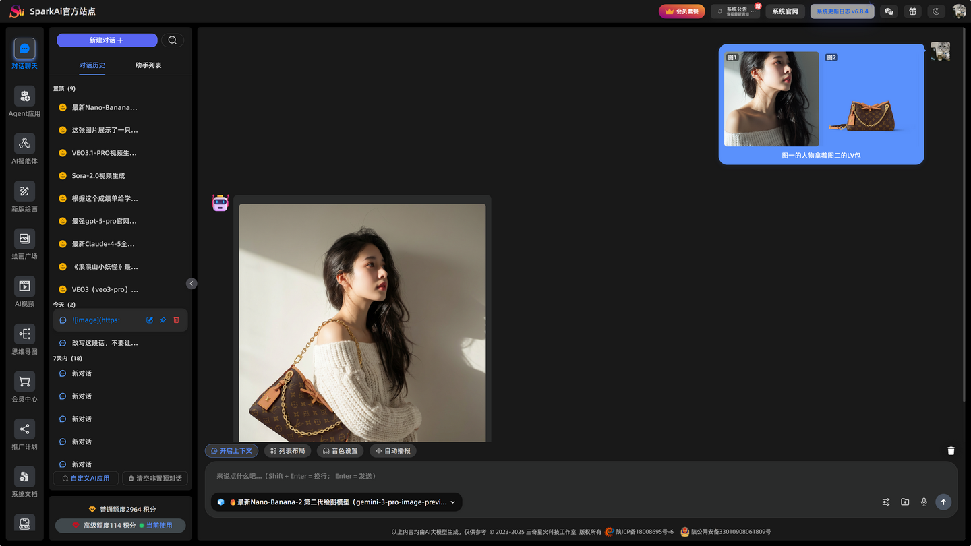The width and height of the screenshot is (971, 546).
Task: Open VEO3（veo3-pro） conversation
Action: [x=120, y=289]
